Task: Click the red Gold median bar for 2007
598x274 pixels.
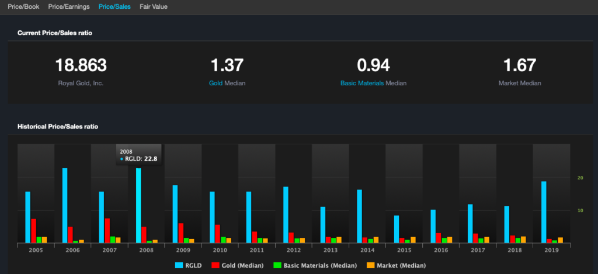Action: 107,231
